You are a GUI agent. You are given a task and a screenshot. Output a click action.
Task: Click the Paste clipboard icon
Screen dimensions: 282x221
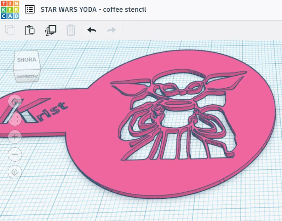(30, 30)
